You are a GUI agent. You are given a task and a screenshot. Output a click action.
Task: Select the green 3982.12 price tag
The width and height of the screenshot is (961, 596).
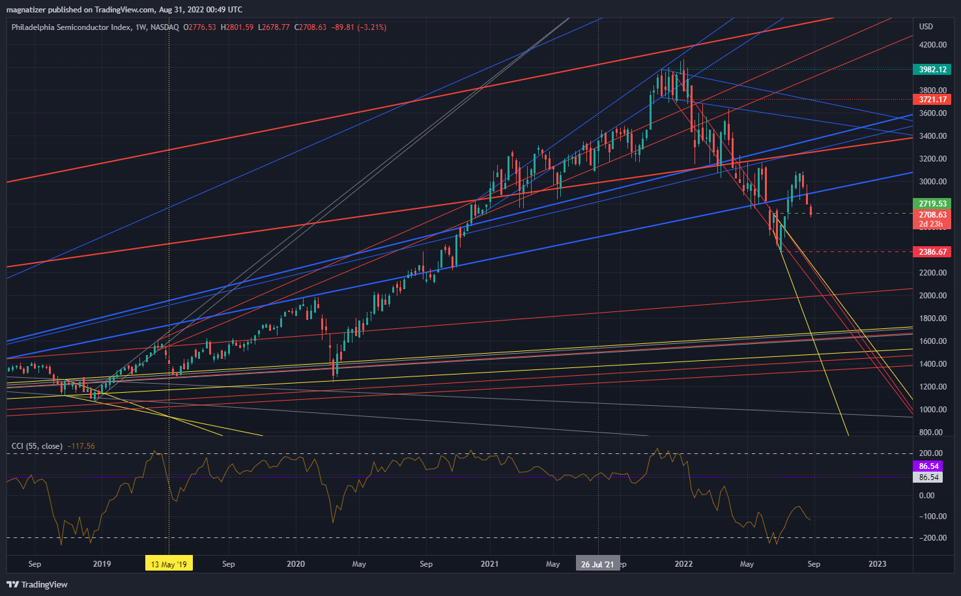tap(932, 69)
